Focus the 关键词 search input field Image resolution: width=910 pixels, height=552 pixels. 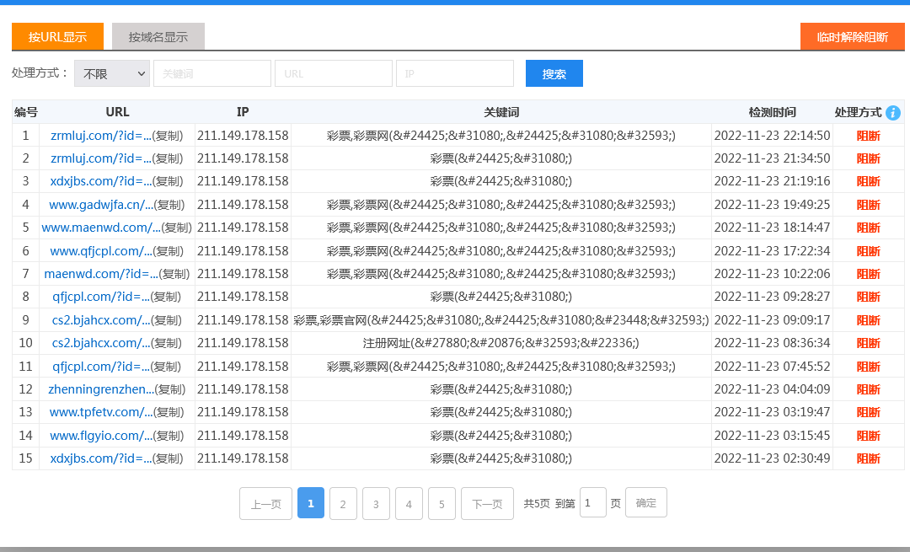tap(212, 74)
